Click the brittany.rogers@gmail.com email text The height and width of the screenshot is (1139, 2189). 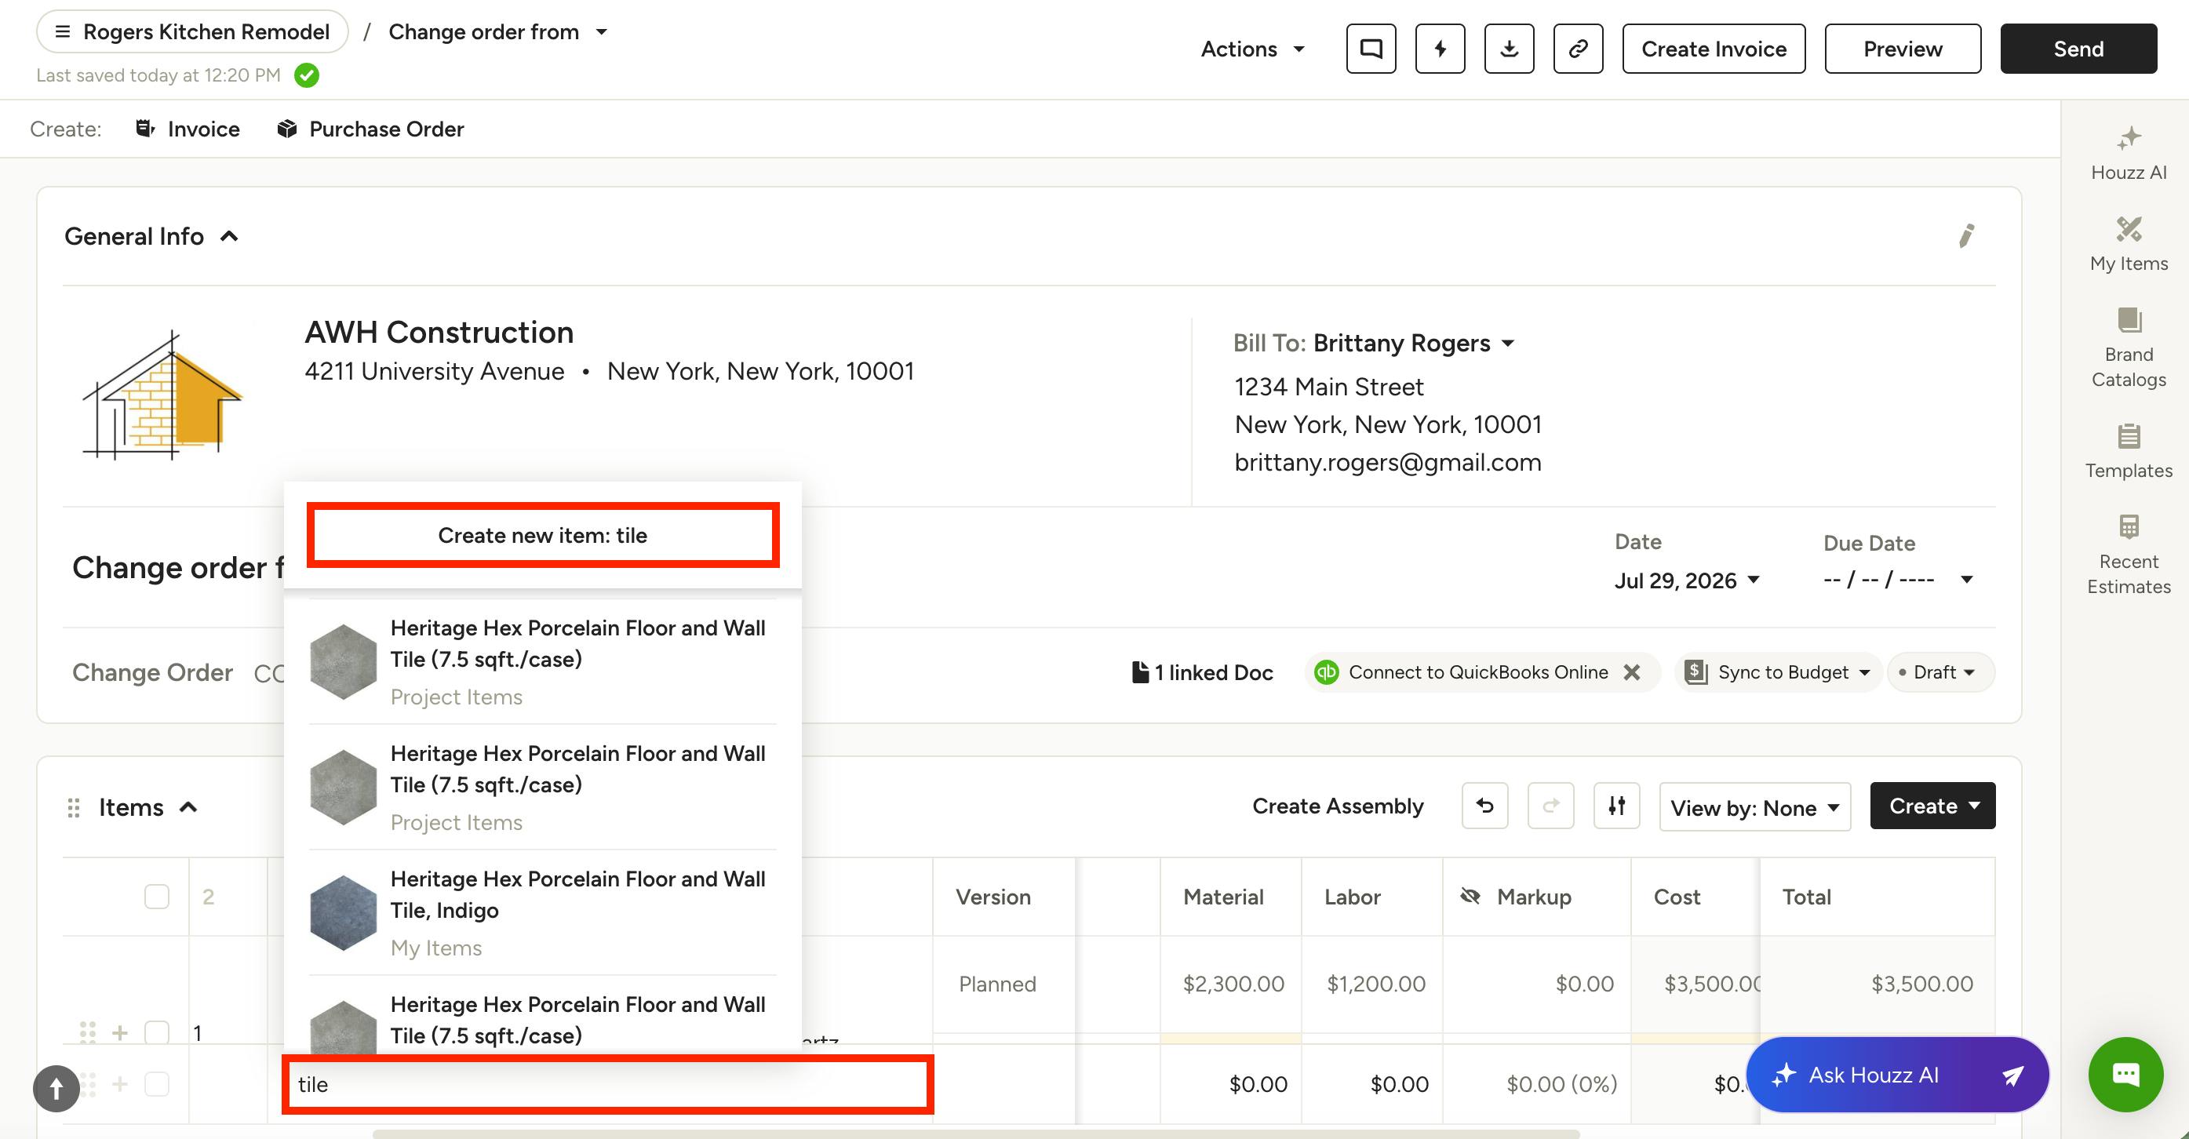1388,462
